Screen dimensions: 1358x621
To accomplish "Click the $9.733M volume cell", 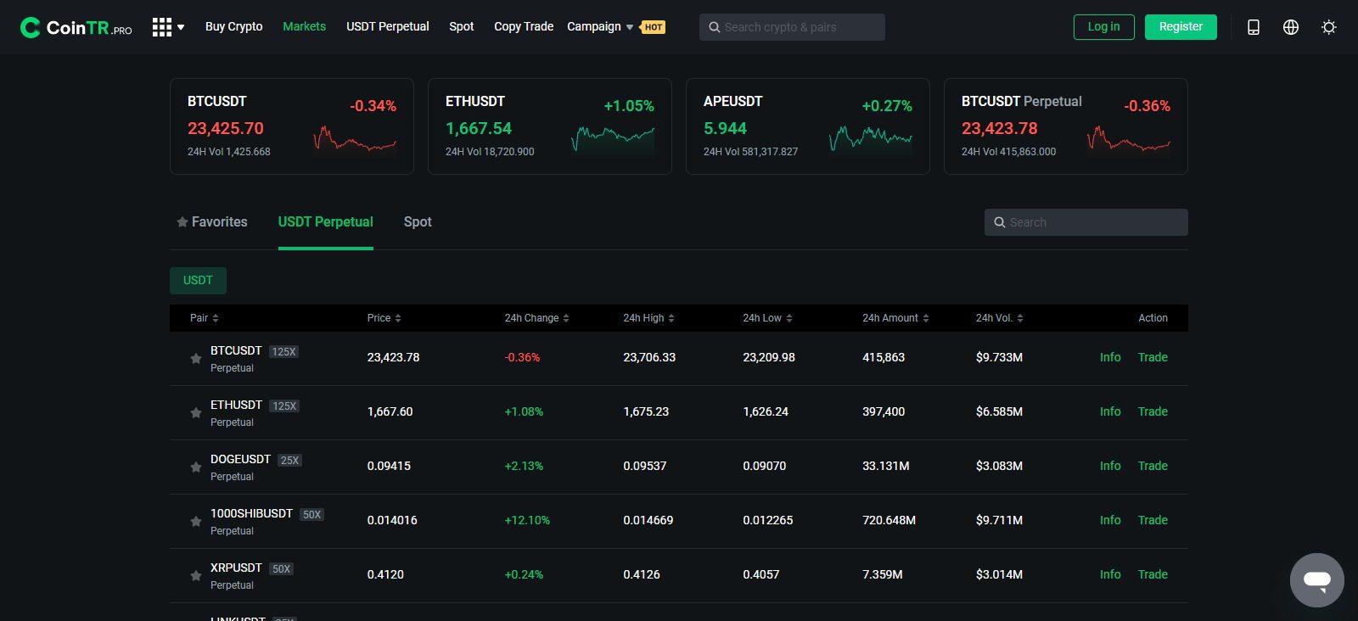I will point(999,357).
